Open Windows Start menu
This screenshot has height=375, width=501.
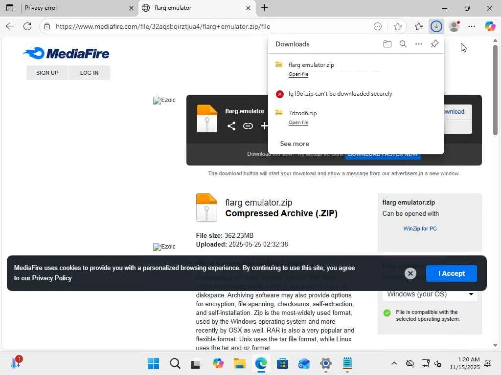153,363
